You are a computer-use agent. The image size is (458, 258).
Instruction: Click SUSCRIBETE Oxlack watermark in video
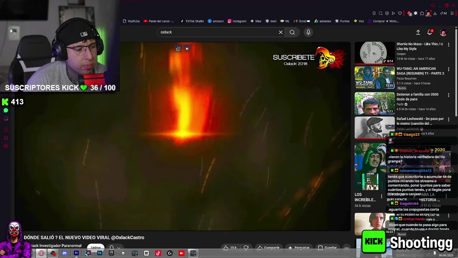point(309,58)
